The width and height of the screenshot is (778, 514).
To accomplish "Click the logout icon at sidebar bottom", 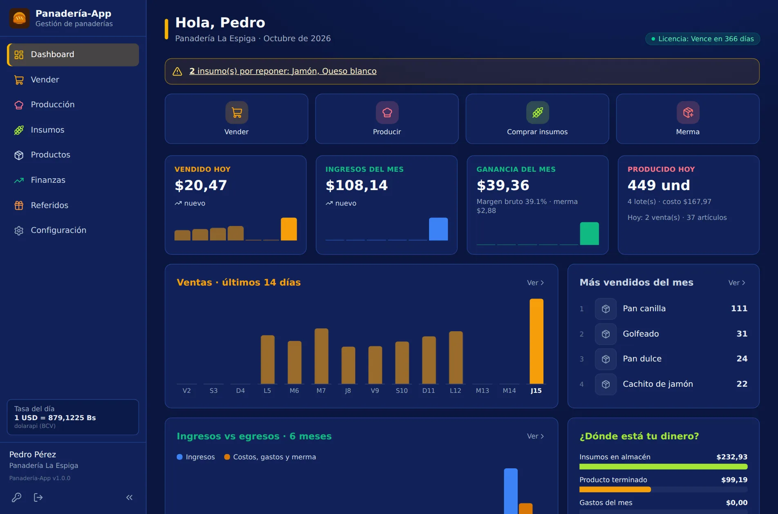I will [38, 497].
